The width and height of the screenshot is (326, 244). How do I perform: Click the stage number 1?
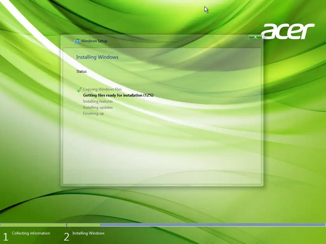pos(6,237)
